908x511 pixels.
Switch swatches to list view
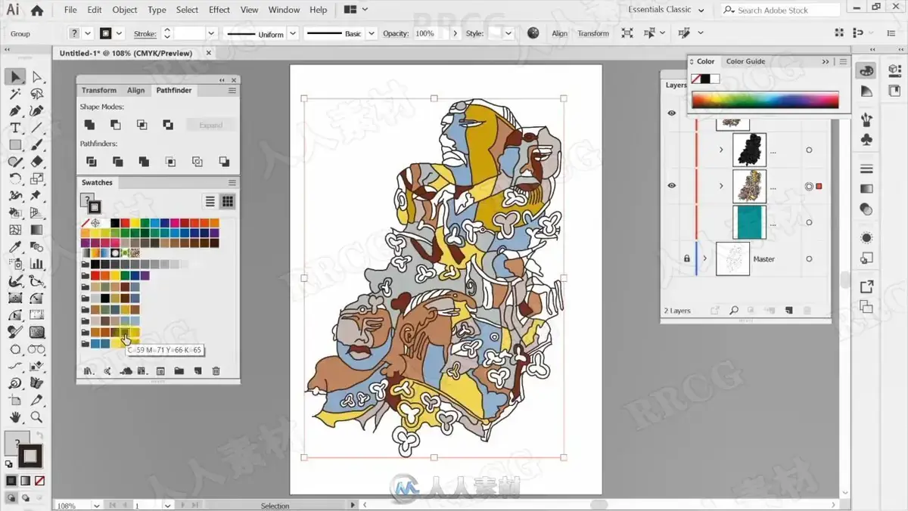[210, 201]
